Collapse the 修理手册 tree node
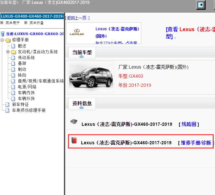The image size is (215, 195). coord(2,40)
